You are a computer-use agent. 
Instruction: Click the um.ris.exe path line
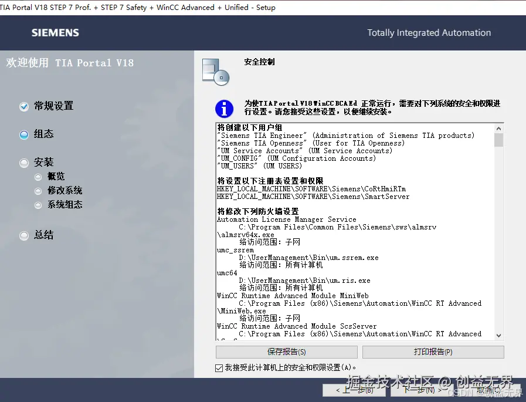[x=304, y=281]
